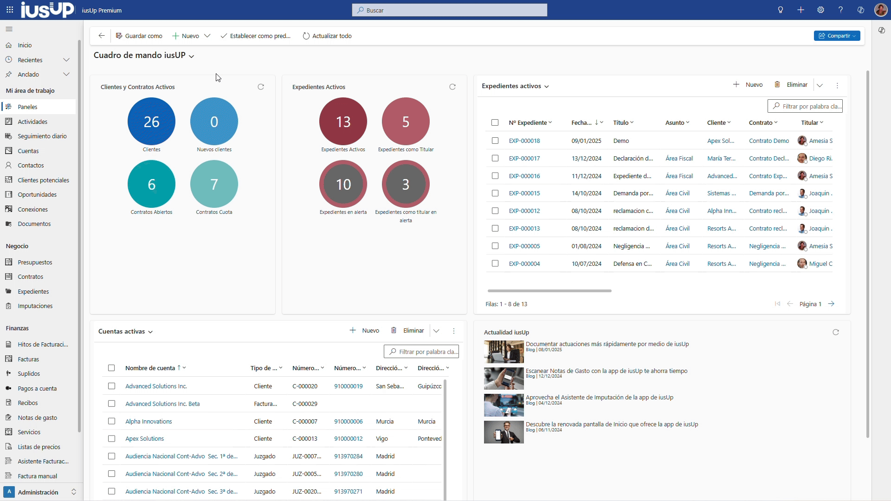Refresh the Expedientes Activos chart

[452, 87]
